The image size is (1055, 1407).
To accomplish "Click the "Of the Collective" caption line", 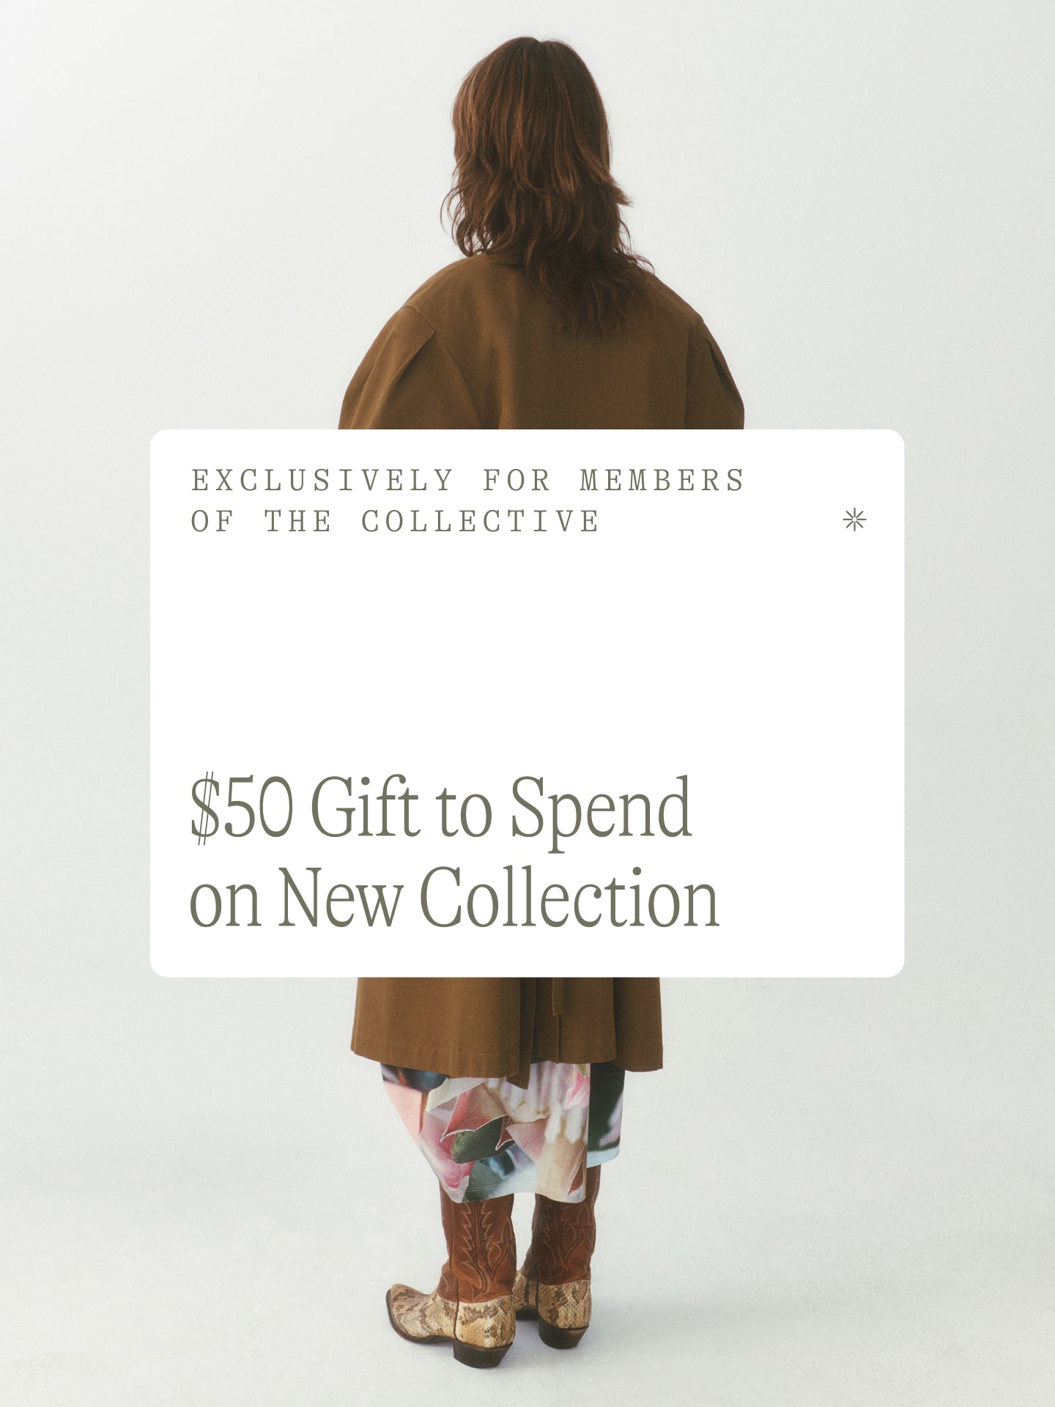I will 396,521.
